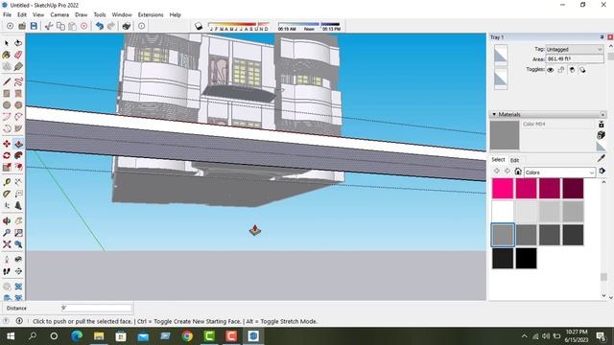Collapse the Materials panel triangle

(494, 114)
